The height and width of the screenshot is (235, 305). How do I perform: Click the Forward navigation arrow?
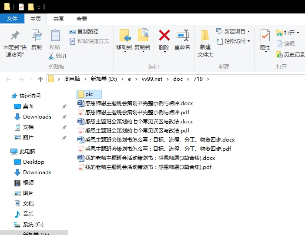click(x=21, y=79)
